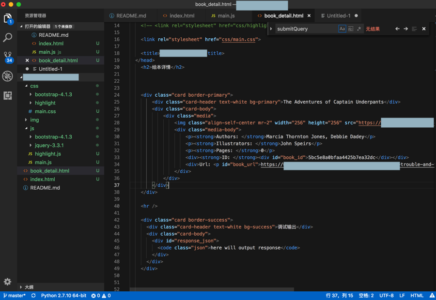436x300 pixels.
Task: Toggle Match Whole Word in find widget
Action: (350, 29)
